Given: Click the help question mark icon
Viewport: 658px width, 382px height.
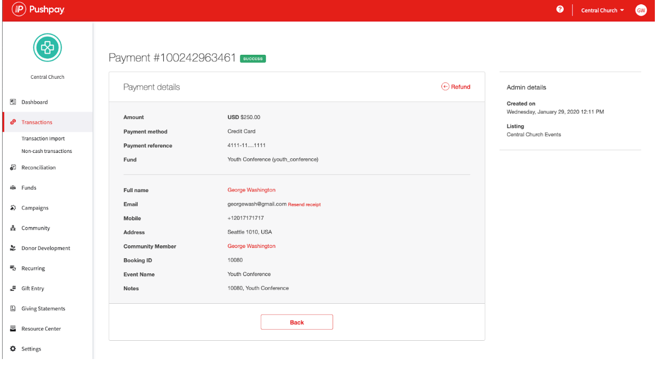Looking at the screenshot, I should [560, 9].
